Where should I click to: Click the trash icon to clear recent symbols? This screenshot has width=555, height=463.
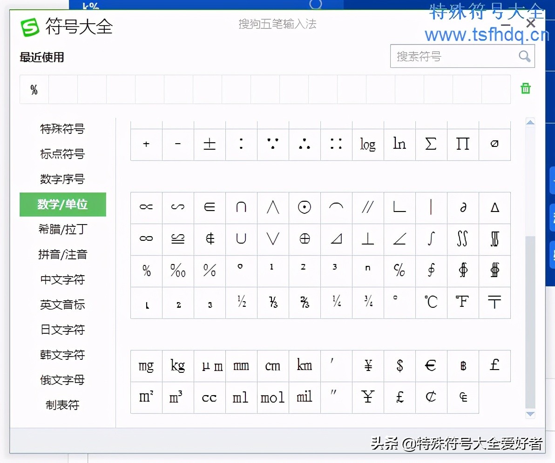click(526, 88)
